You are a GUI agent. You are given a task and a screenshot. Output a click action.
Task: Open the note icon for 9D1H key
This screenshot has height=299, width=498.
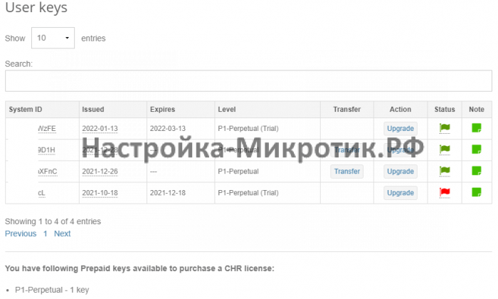pyautogui.click(x=477, y=149)
